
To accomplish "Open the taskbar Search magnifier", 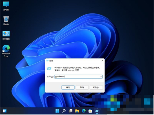I will 64,111.
